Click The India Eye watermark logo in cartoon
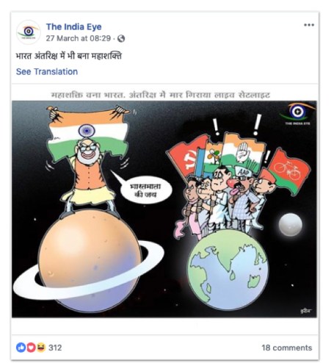The width and height of the screenshot is (334, 363). 297,114
